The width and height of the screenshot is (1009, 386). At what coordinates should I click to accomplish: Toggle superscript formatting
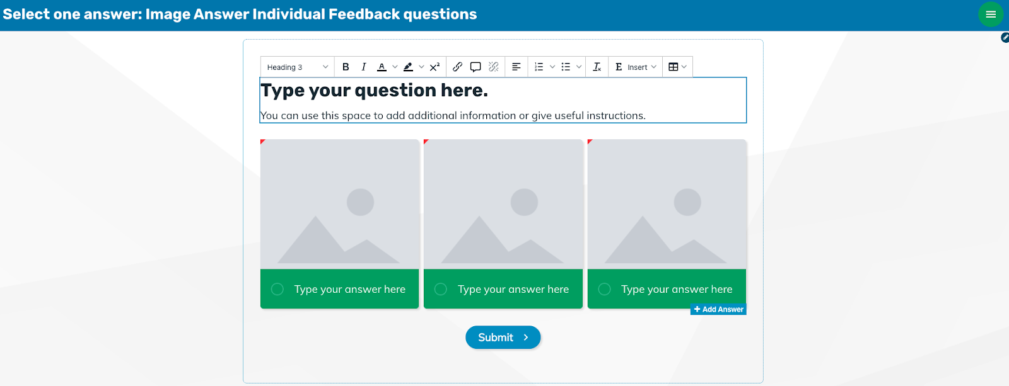tap(435, 67)
